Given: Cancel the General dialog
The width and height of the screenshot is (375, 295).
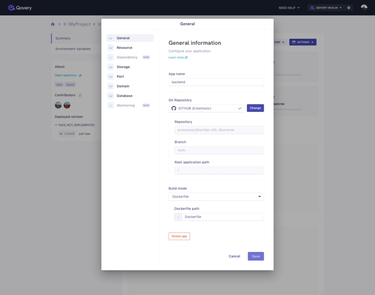Looking at the screenshot, I should pyautogui.click(x=234, y=256).
